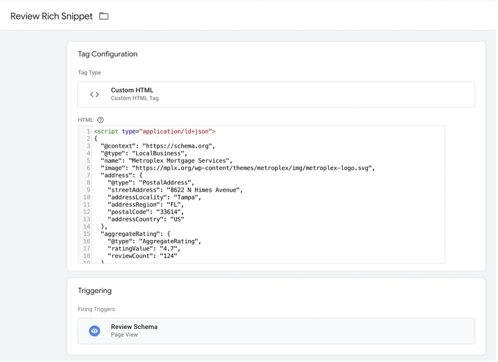Click the Review Schema eye icon
This screenshot has height=362, width=498.
click(94, 331)
